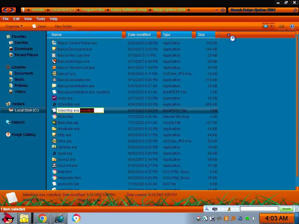Open the volume speaker tray icon
The height and width of the screenshot is (224, 299).
click(x=254, y=218)
